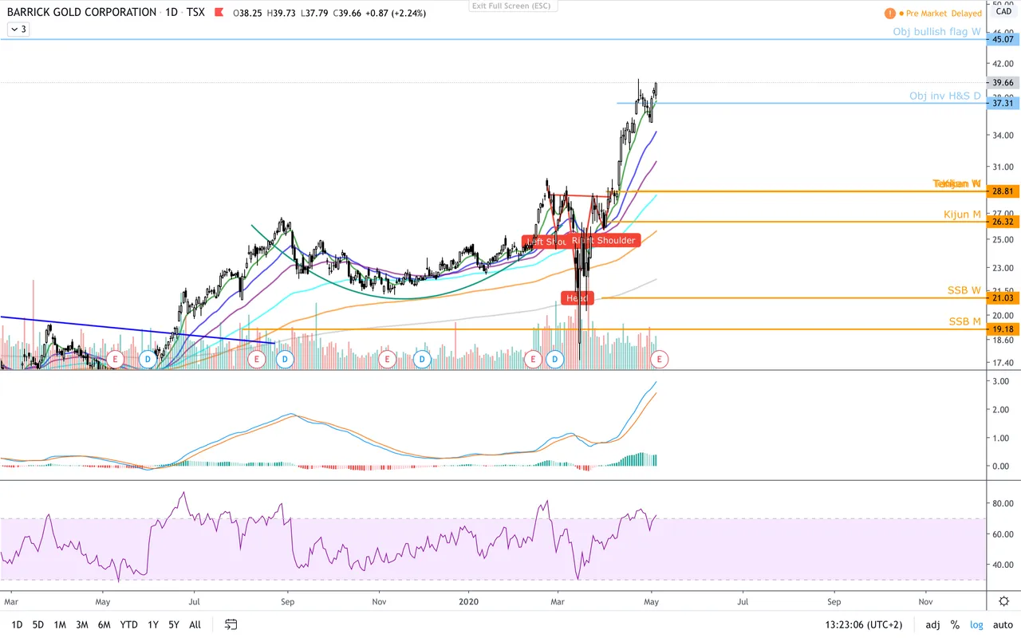This screenshot has width=1021, height=638.
Task: Click the 19.18 price label
Action: pos(1003,329)
